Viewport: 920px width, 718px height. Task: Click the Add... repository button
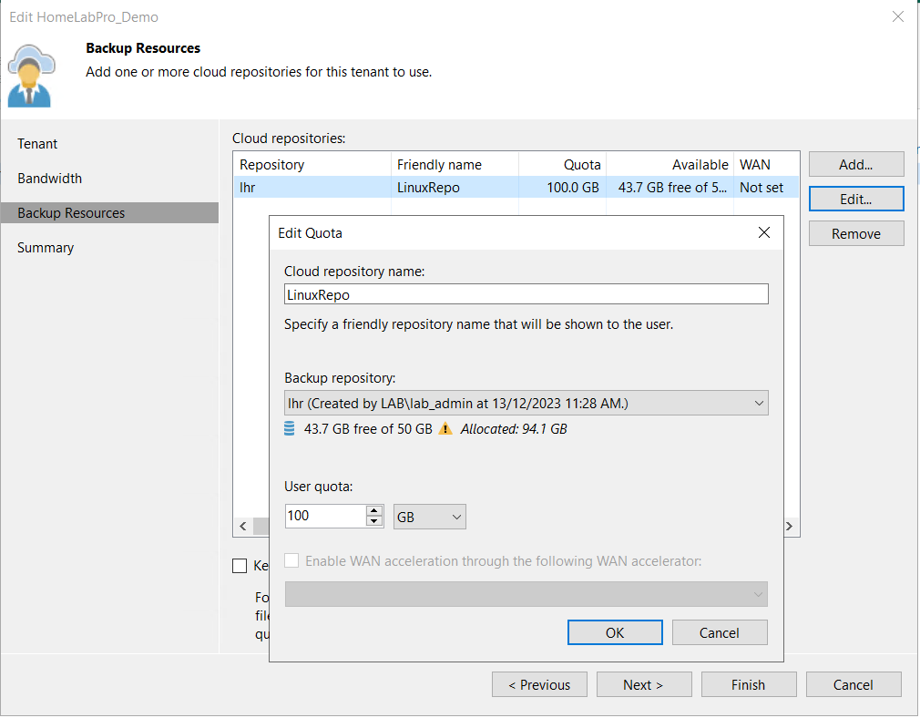pos(855,165)
